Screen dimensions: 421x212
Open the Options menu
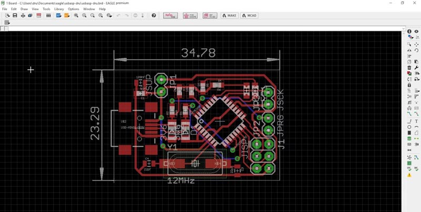pyautogui.click(x=73, y=9)
